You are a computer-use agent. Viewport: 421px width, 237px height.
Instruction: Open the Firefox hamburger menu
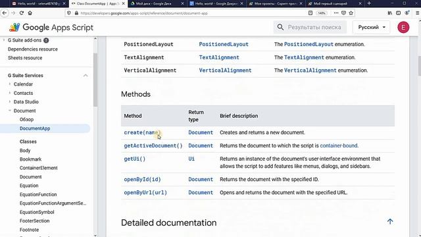(x=417, y=13)
